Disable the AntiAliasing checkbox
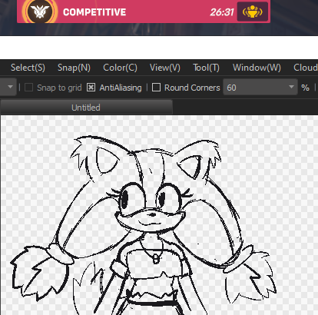 (91, 88)
